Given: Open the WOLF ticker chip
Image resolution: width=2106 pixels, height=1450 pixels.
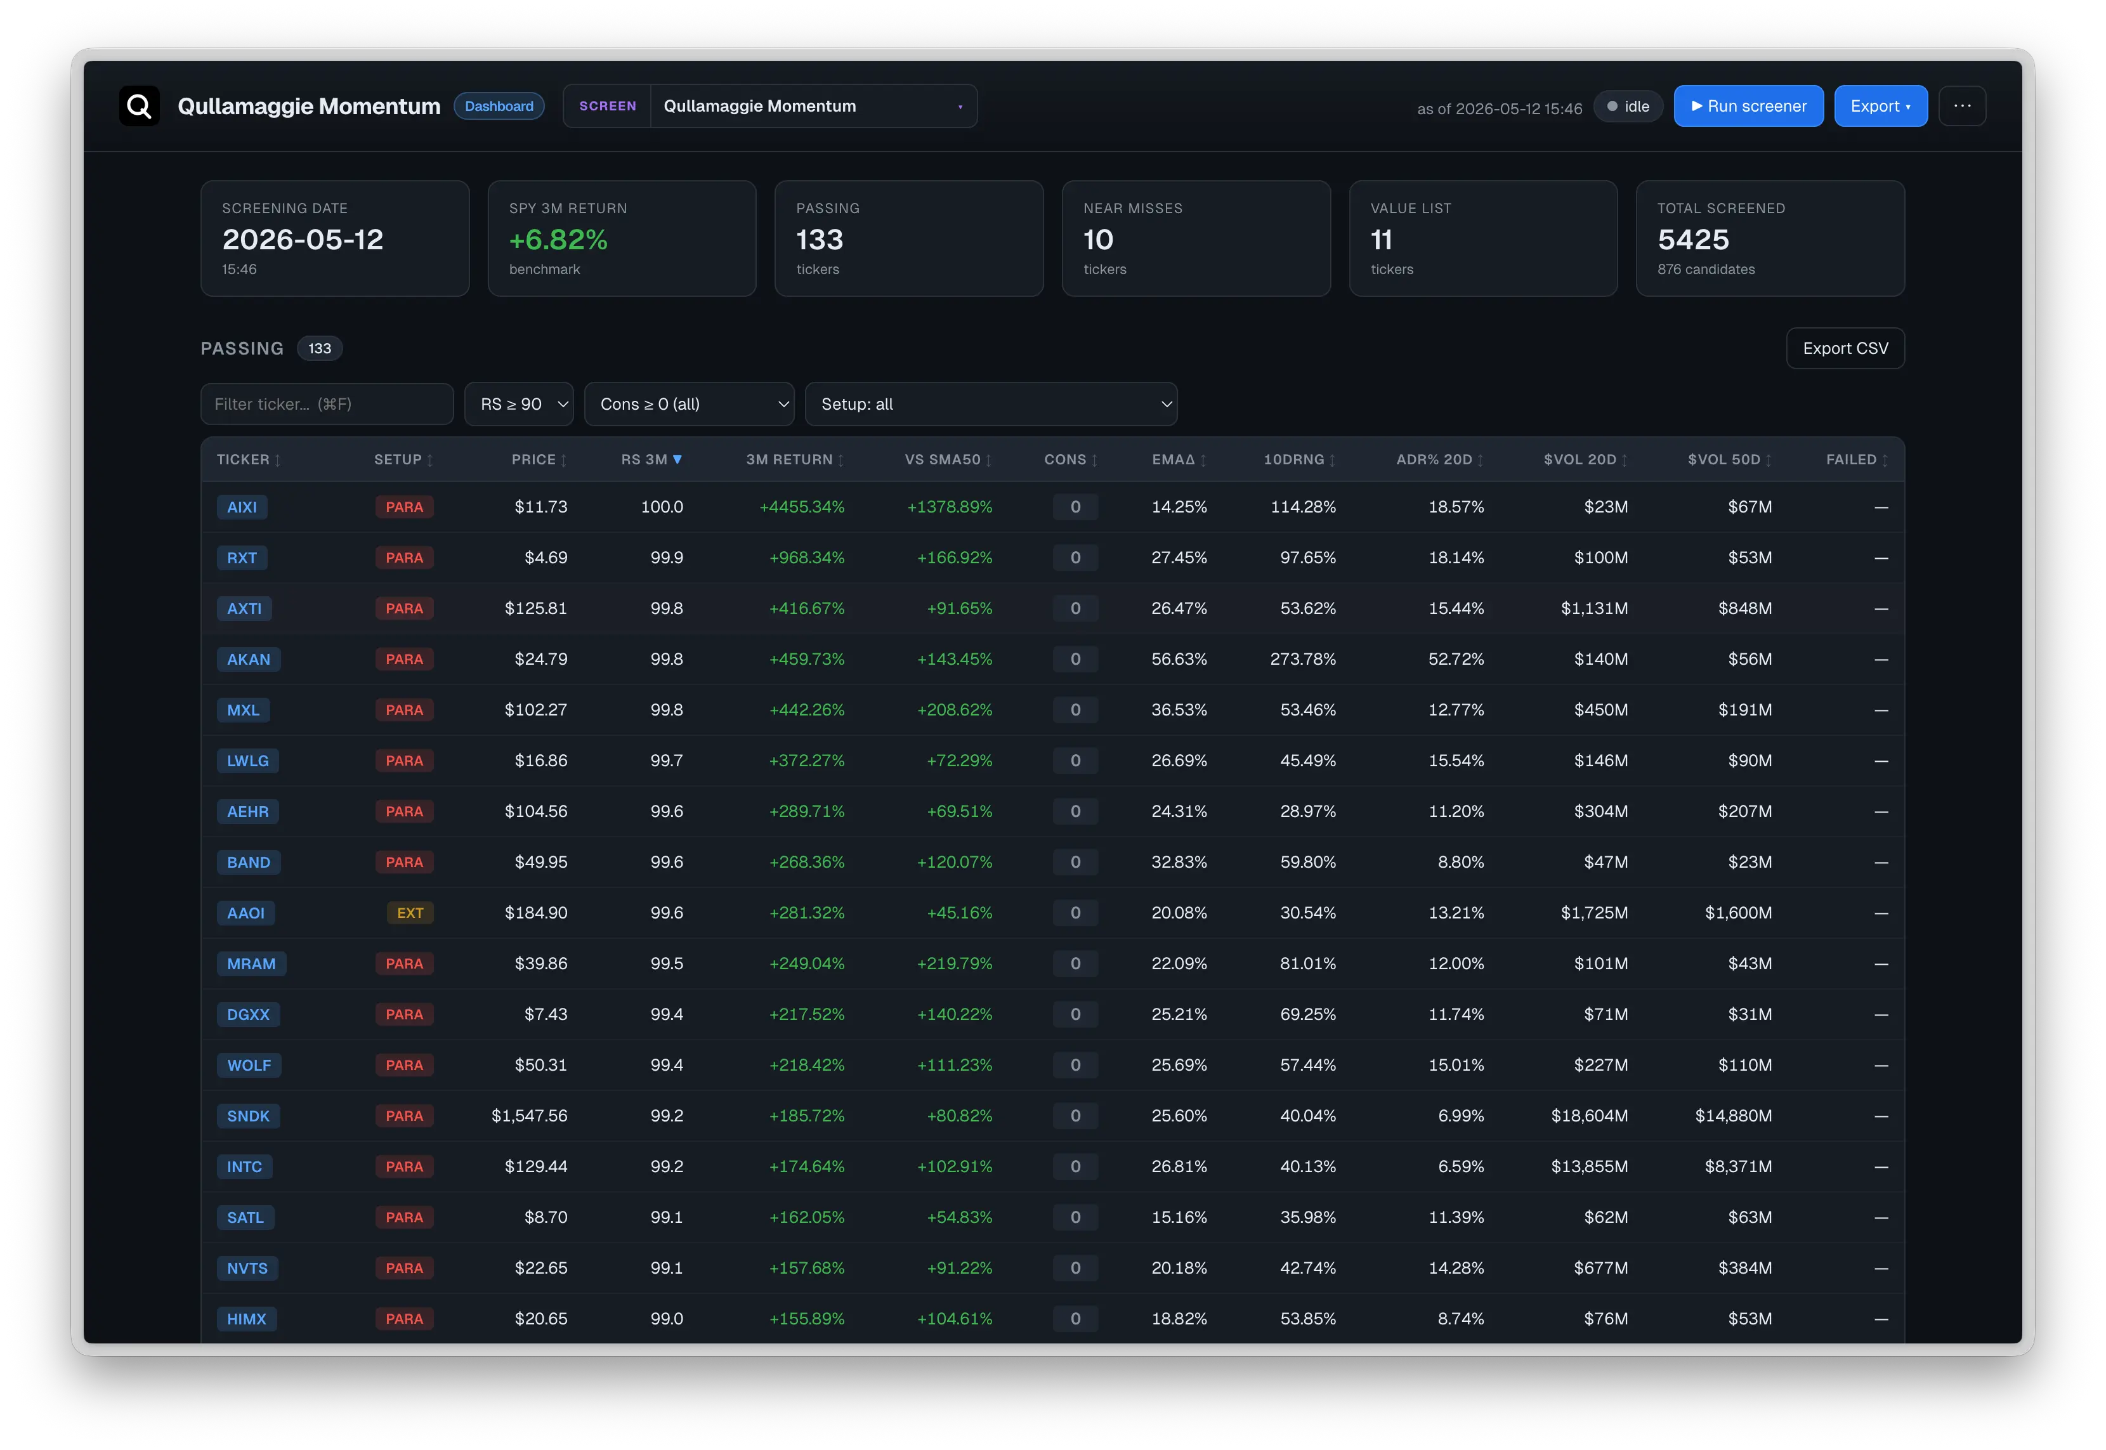Looking at the screenshot, I should [x=249, y=1066].
